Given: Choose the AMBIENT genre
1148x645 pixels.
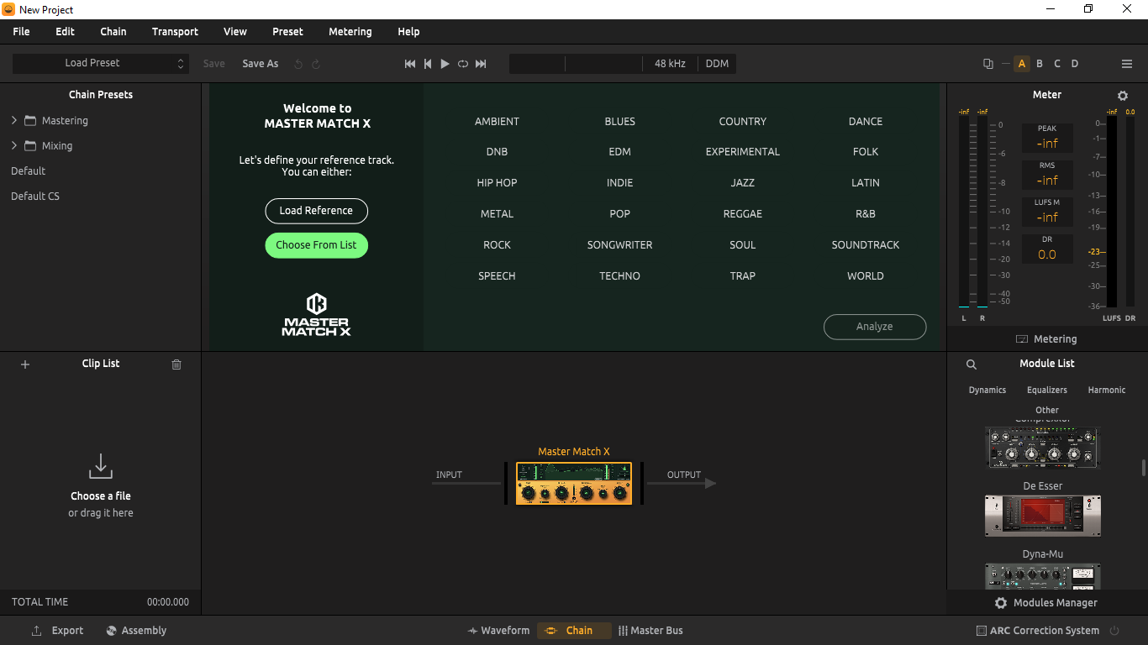Looking at the screenshot, I should [497, 122].
